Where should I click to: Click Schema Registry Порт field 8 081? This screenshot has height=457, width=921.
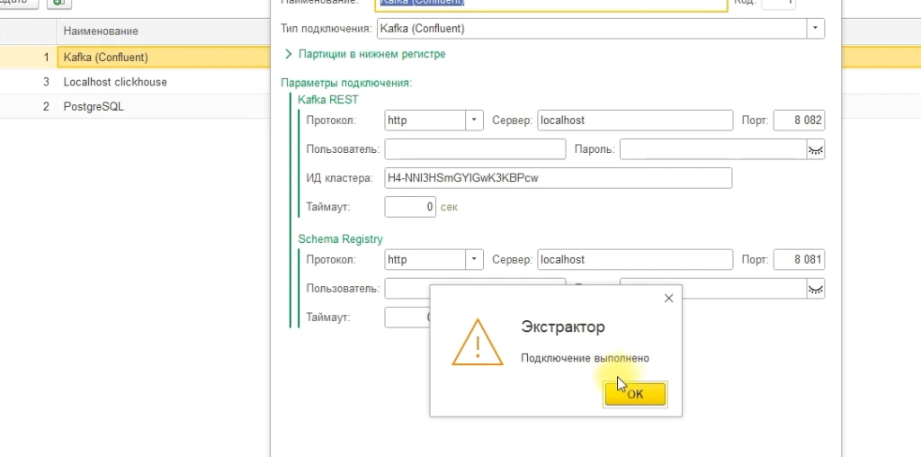[x=799, y=260]
